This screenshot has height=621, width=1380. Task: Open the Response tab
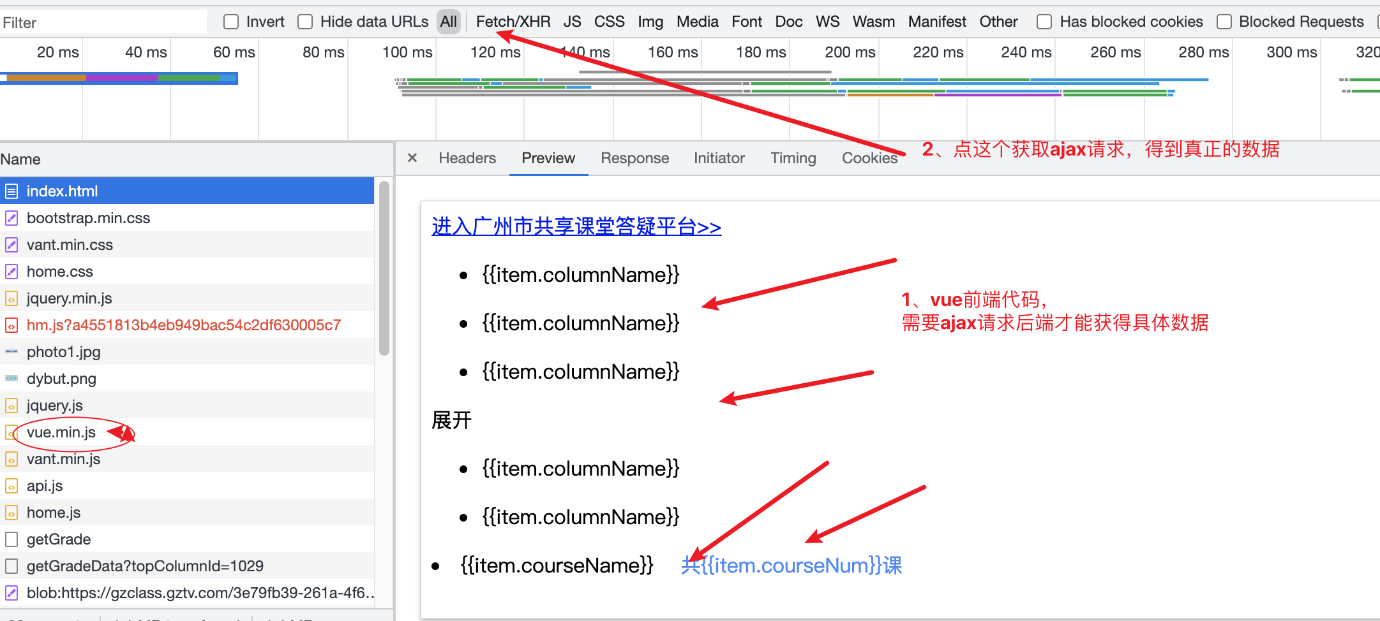click(x=635, y=157)
